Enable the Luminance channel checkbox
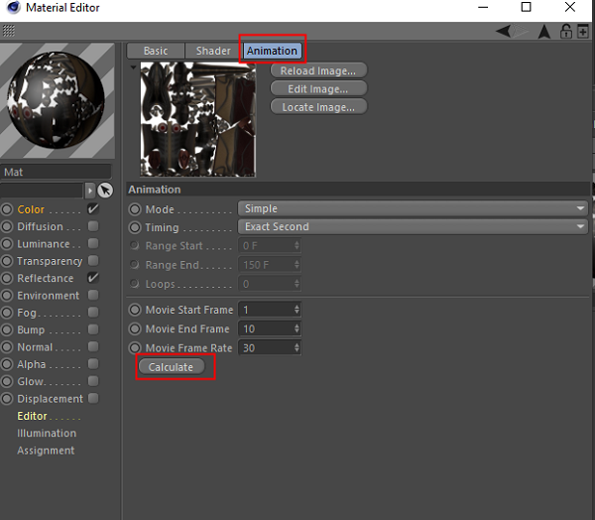This screenshot has height=520, width=595. [93, 244]
